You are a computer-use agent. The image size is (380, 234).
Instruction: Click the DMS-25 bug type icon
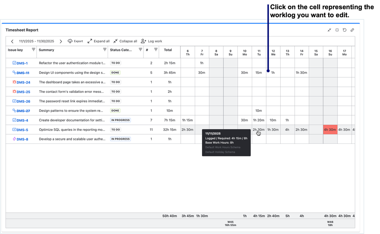(x=14, y=91)
